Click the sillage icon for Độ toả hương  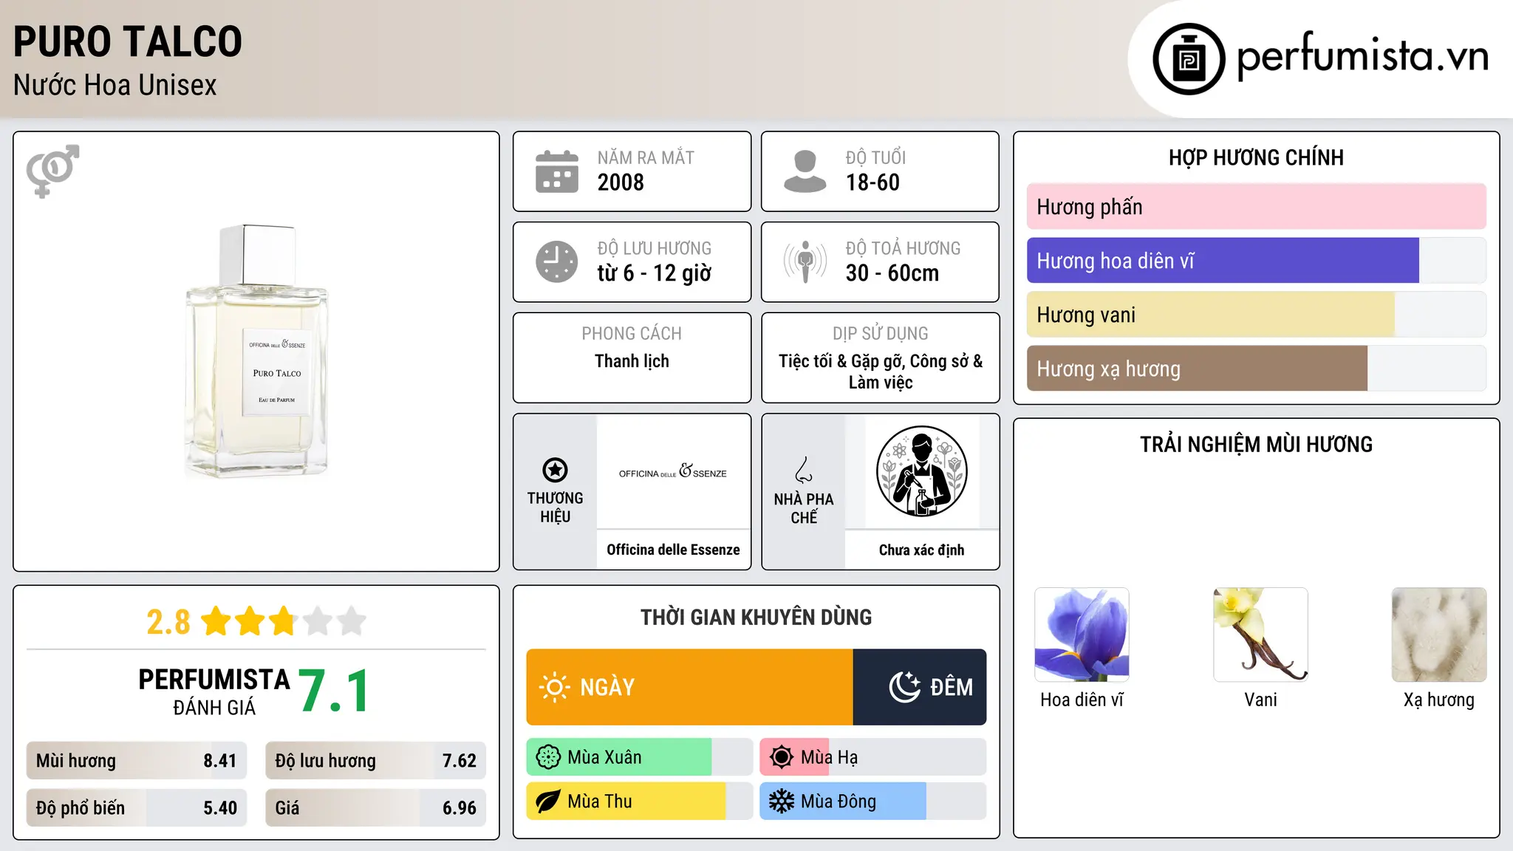coord(805,262)
